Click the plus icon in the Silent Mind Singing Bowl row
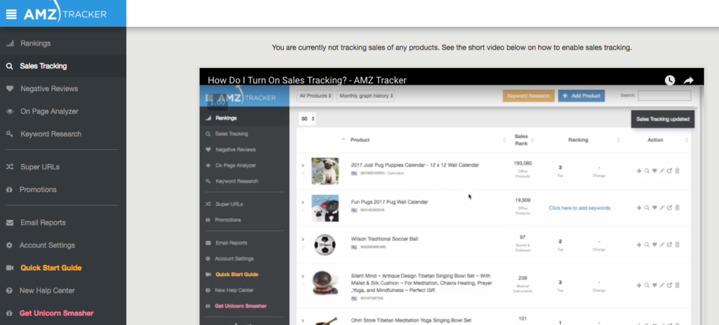Image resolution: width=719 pixels, height=325 pixels. 639,285
